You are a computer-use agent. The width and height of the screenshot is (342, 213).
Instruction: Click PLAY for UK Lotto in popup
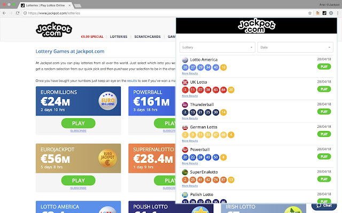(324, 89)
